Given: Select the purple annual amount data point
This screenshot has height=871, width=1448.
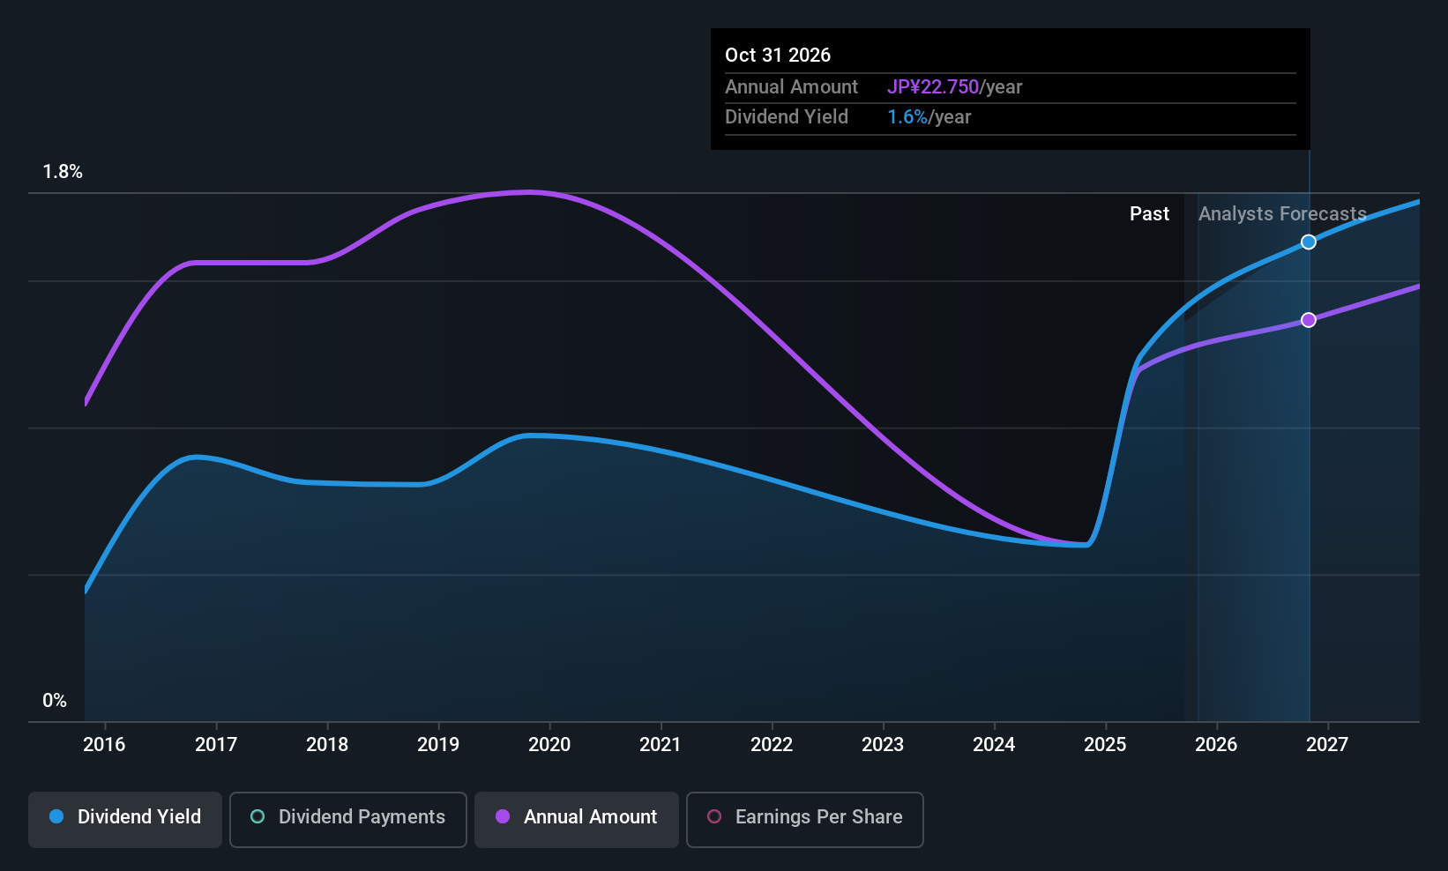Looking at the screenshot, I should (x=1309, y=320).
